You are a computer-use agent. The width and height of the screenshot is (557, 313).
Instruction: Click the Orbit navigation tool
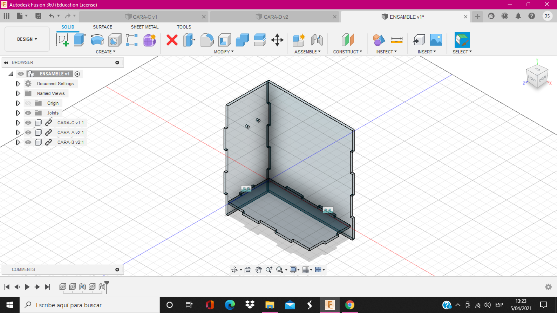point(234,270)
